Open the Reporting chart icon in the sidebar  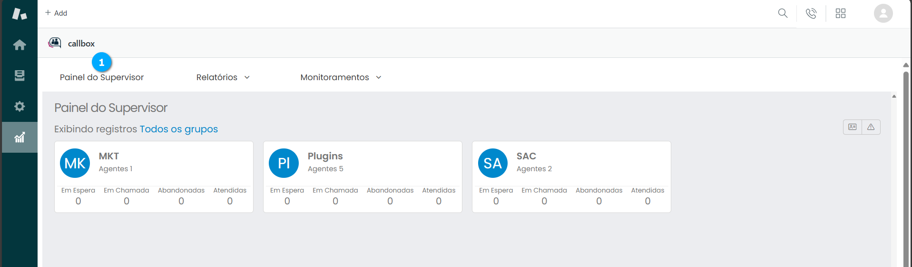[x=20, y=138]
